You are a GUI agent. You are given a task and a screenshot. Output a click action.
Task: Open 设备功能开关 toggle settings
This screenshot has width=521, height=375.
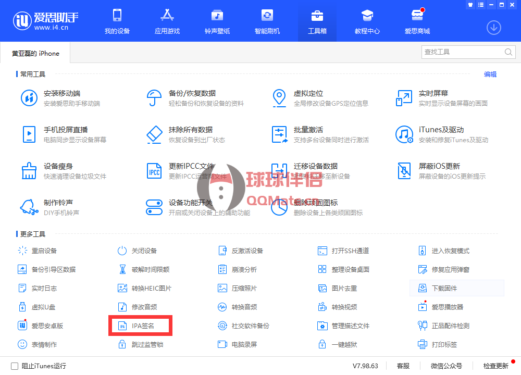point(155,207)
